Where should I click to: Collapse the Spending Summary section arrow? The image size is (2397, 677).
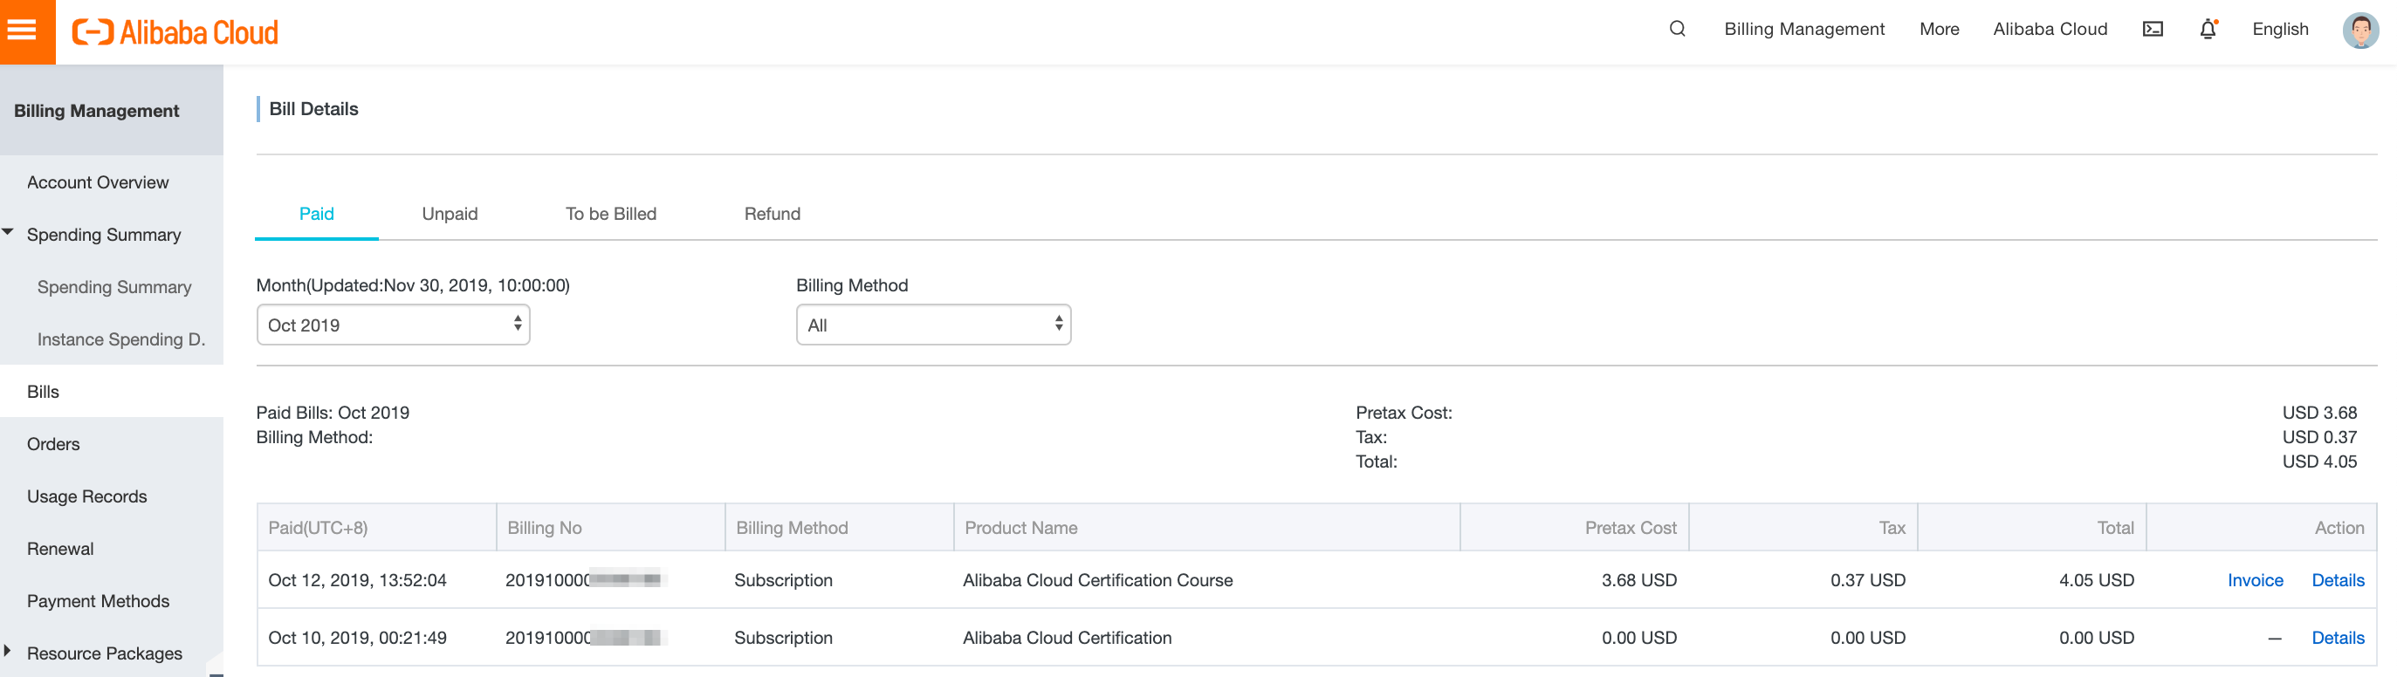click(9, 232)
